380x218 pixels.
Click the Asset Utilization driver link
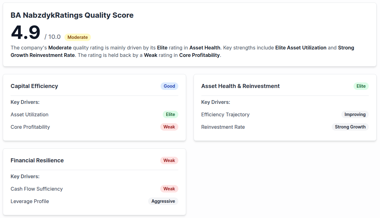coord(29,114)
